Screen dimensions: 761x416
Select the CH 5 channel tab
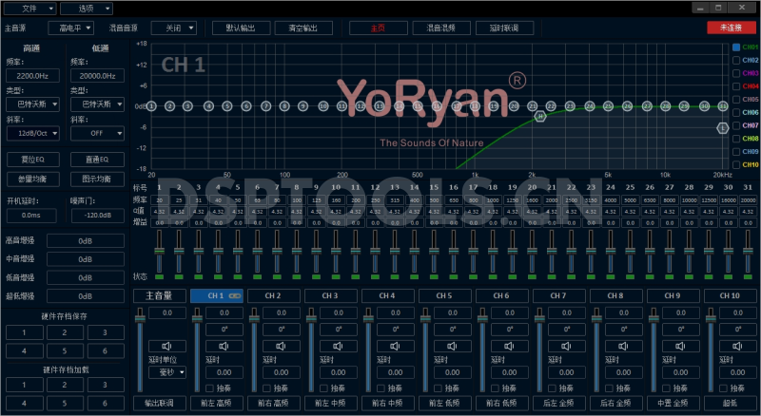(444, 295)
